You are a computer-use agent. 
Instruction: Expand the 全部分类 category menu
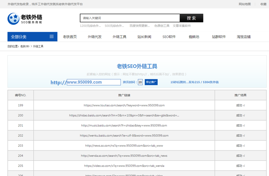[x=32, y=37]
